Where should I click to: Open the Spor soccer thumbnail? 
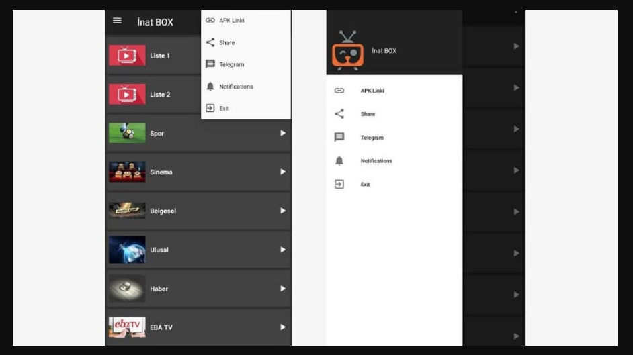(127, 133)
